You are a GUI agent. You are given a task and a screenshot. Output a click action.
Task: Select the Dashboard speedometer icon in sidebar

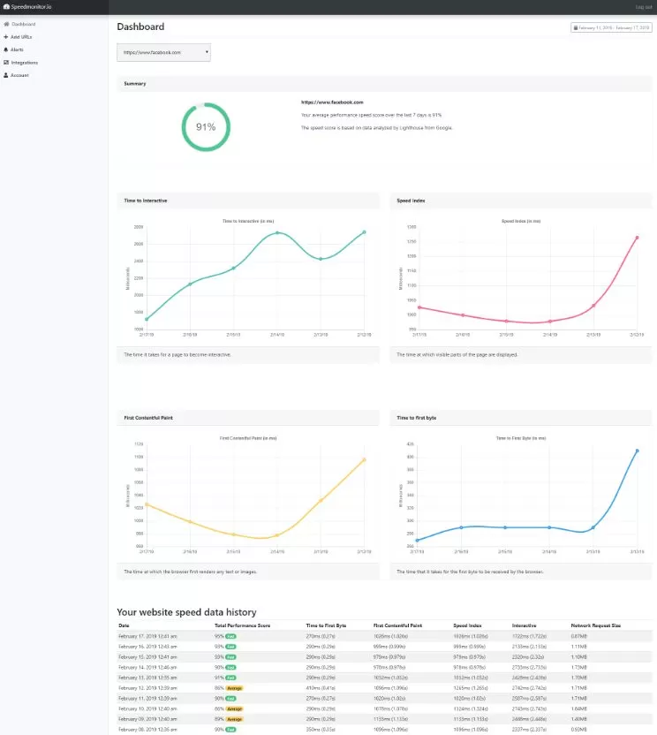pyautogui.click(x=6, y=24)
